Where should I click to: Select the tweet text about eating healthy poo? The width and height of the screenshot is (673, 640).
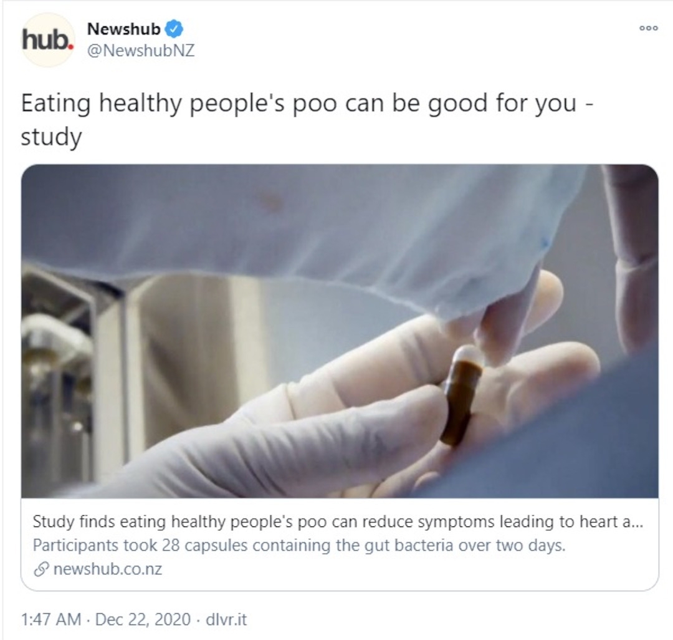pyautogui.click(x=307, y=120)
